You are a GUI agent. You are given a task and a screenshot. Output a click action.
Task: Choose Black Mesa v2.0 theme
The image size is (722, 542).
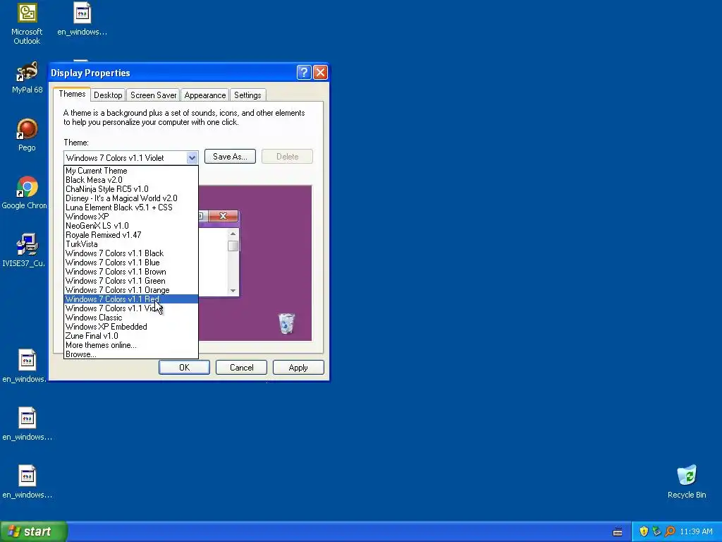[x=130, y=180]
